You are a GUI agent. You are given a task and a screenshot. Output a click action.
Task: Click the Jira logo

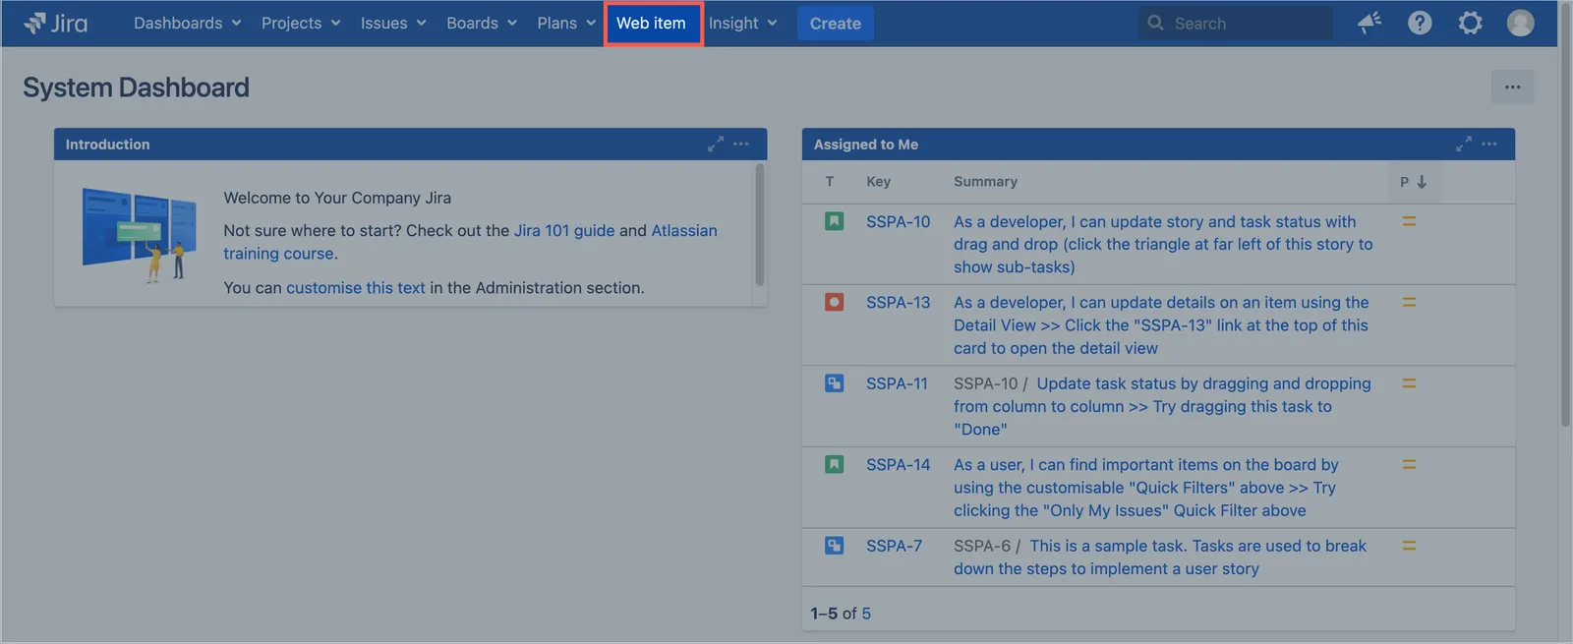click(56, 23)
